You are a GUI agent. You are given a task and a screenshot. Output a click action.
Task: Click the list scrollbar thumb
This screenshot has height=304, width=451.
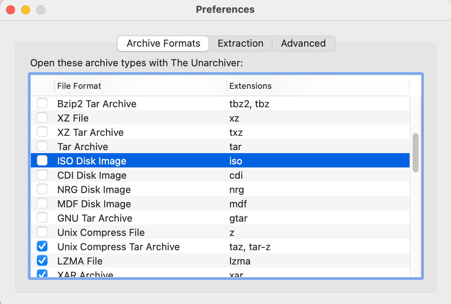pyautogui.click(x=416, y=150)
